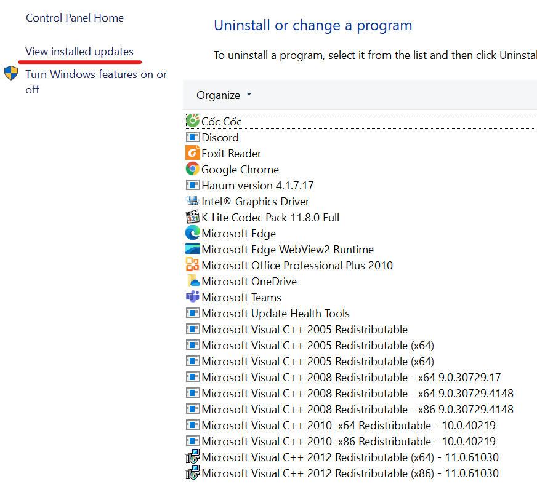Click the Visual C++ 2010 x64 icon
The height and width of the screenshot is (495, 537).
tap(193, 424)
